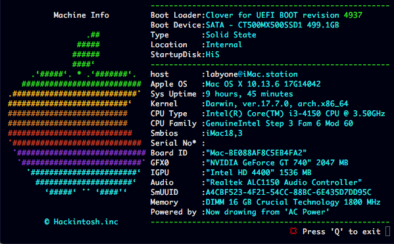Screen dimensions: 394x244
Task: Click the CPU Type label
Action: pos(169,113)
